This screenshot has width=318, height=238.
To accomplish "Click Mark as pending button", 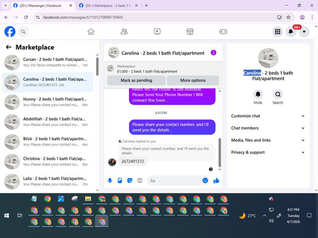I will 136,81.
